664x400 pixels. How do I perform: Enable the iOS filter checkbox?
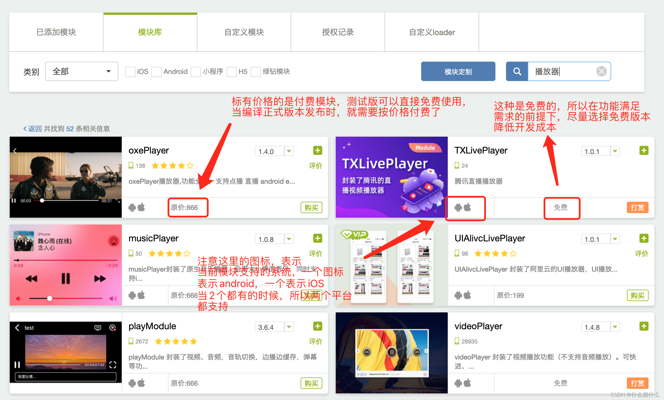click(x=130, y=72)
